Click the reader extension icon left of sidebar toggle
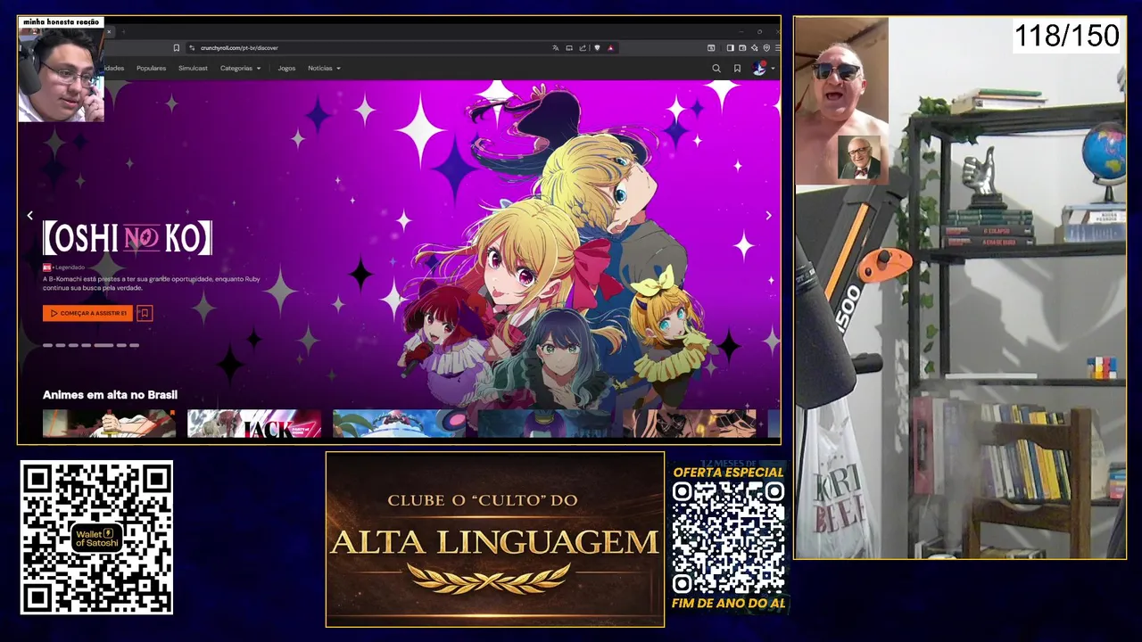This screenshot has height=642, width=1142. tap(711, 48)
